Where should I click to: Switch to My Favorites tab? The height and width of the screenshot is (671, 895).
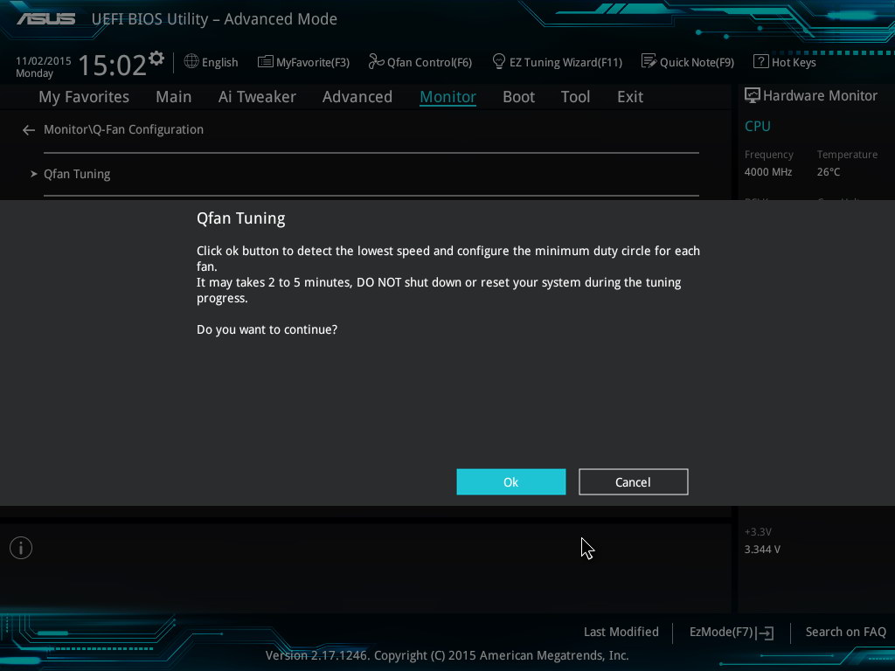84,97
